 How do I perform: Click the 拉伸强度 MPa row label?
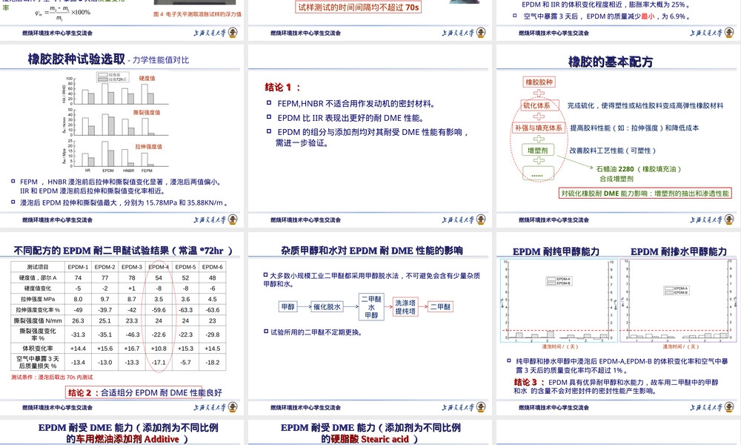[x=38, y=299]
